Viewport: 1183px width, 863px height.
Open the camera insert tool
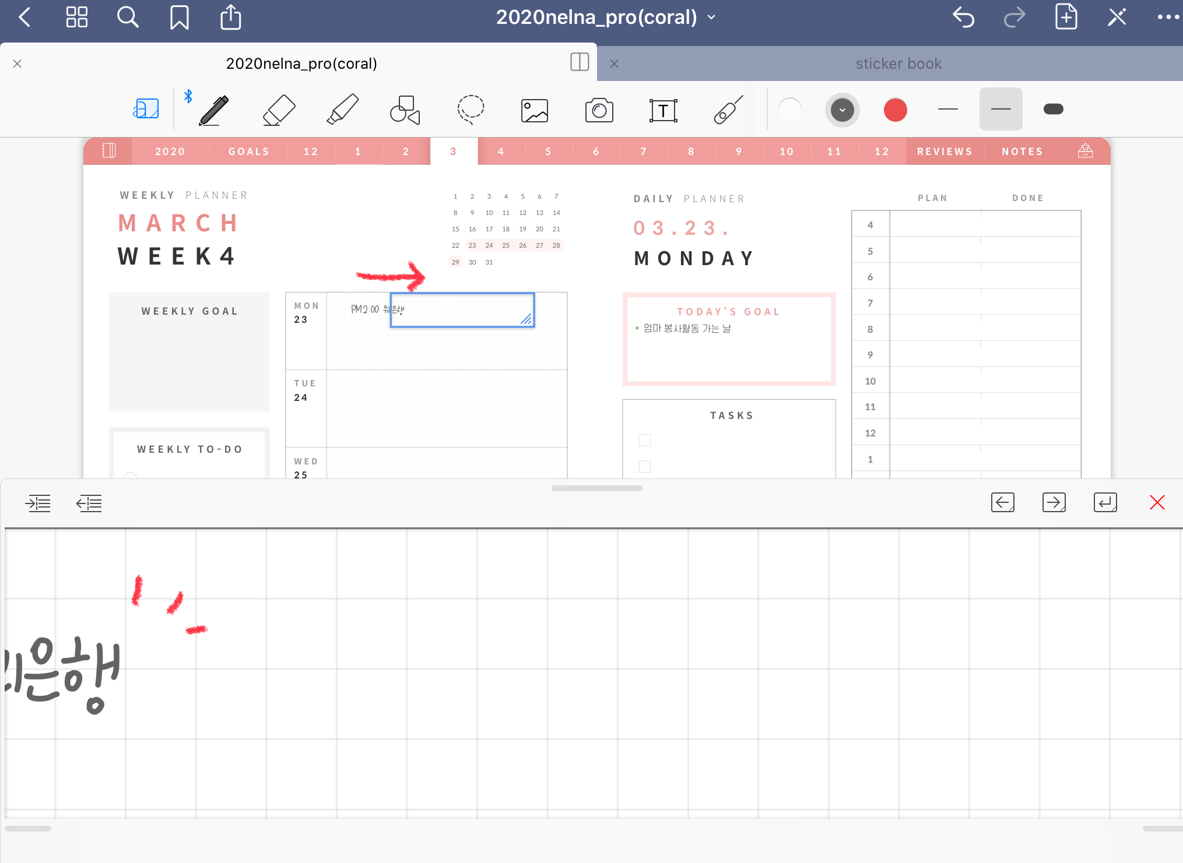pyautogui.click(x=599, y=110)
